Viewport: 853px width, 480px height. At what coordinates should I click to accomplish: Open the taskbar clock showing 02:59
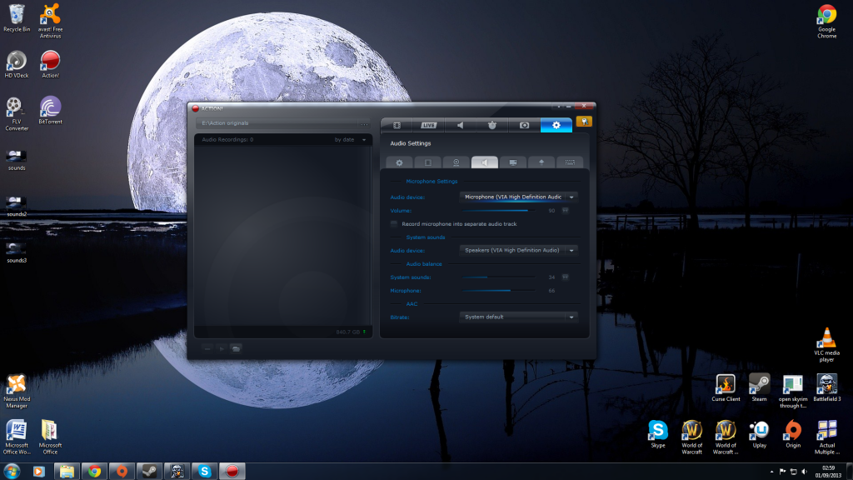click(828, 472)
